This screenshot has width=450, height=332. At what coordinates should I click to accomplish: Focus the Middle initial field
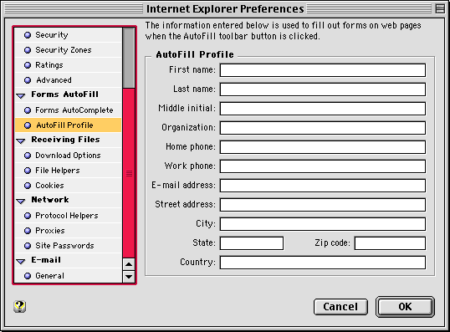(x=323, y=109)
